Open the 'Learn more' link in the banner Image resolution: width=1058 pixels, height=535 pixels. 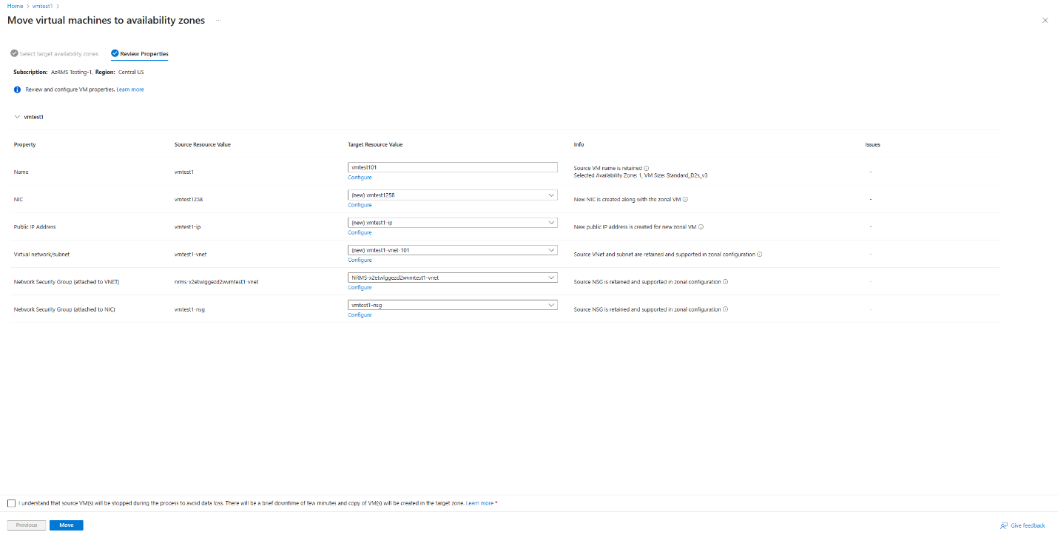click(130, 89)
